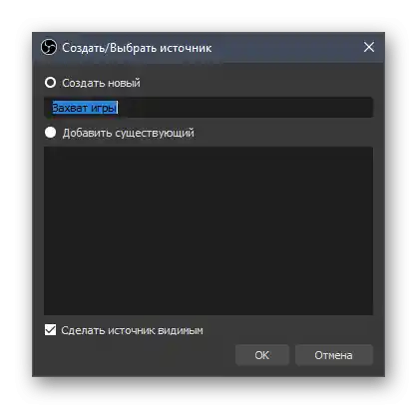Click the Сделать источник видимым label
Screen dimensions: 417x409
click(132, 330)
